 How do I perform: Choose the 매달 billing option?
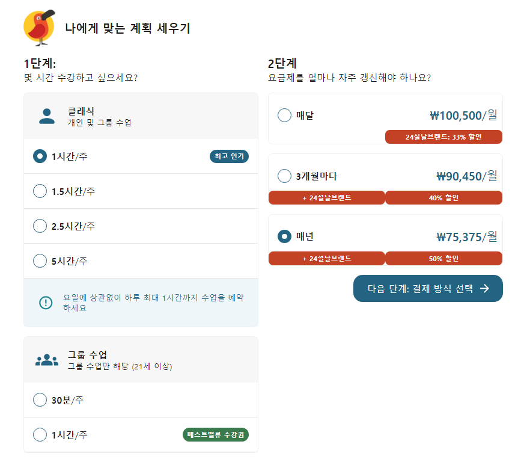[x=284, y=115]
